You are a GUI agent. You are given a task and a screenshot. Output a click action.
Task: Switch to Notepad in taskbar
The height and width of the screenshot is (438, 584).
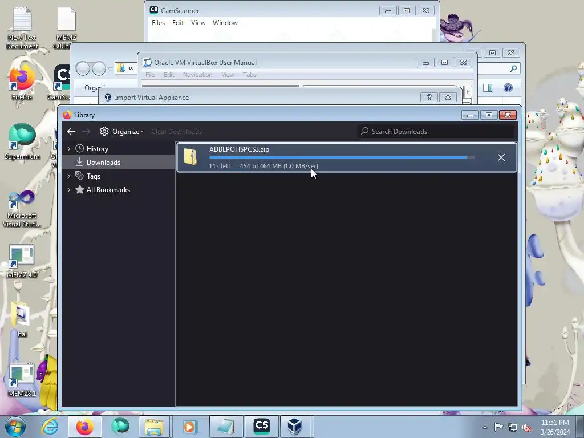point(226,427)
